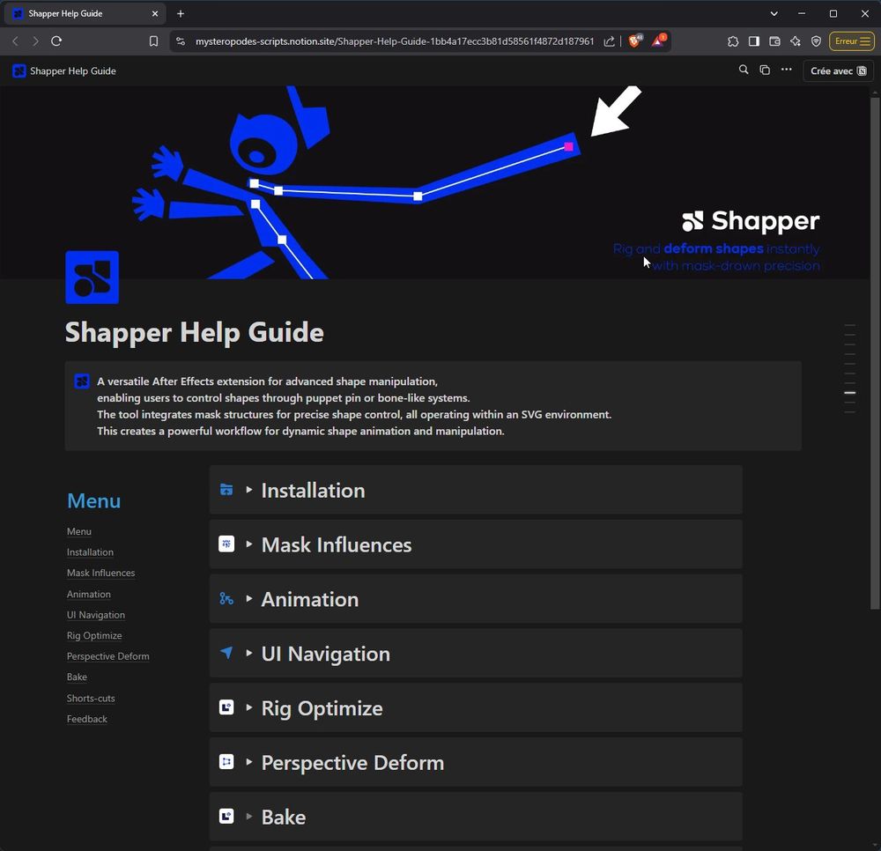881x851 pixels.
Task: Open the Brave Wallet icon
Action: 774,41
